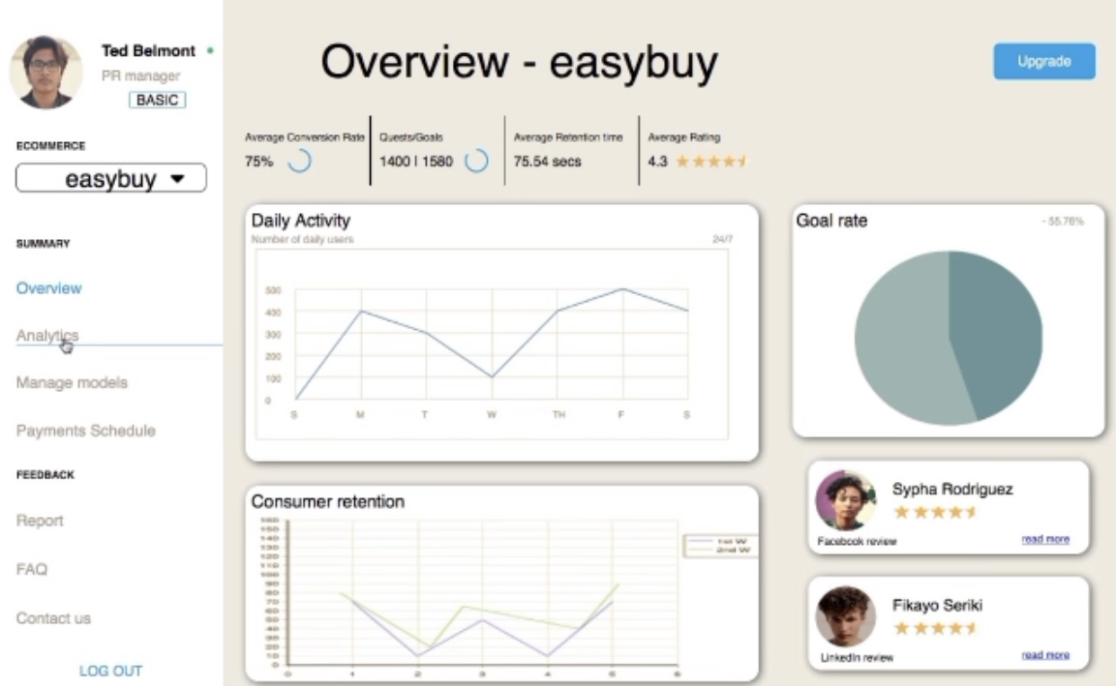Click the Ted Belmont name

coord(148,51)
